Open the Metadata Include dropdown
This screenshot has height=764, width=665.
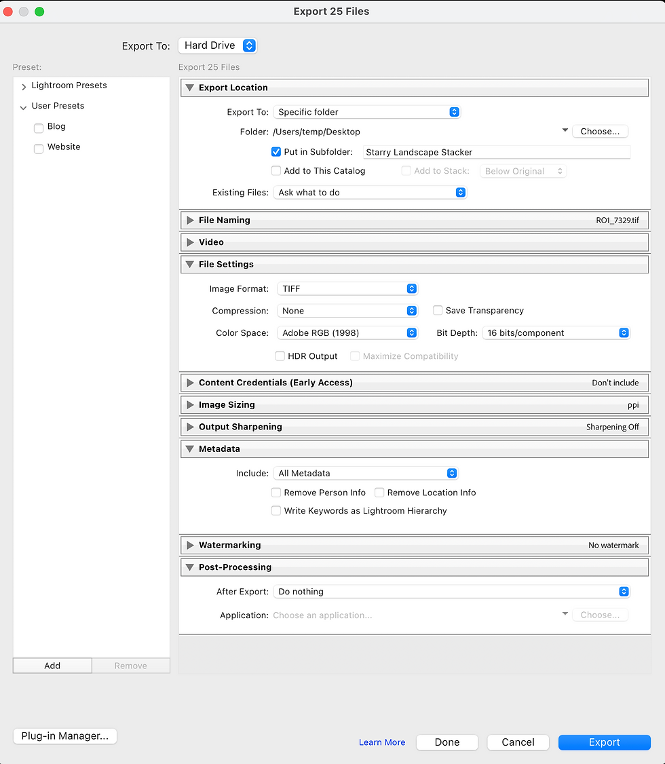pyautogui.click(x=365, y=473)
